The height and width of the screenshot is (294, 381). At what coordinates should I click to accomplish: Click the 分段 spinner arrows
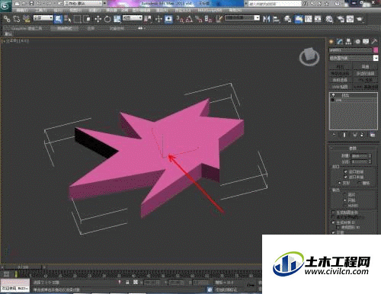[370, 161]
